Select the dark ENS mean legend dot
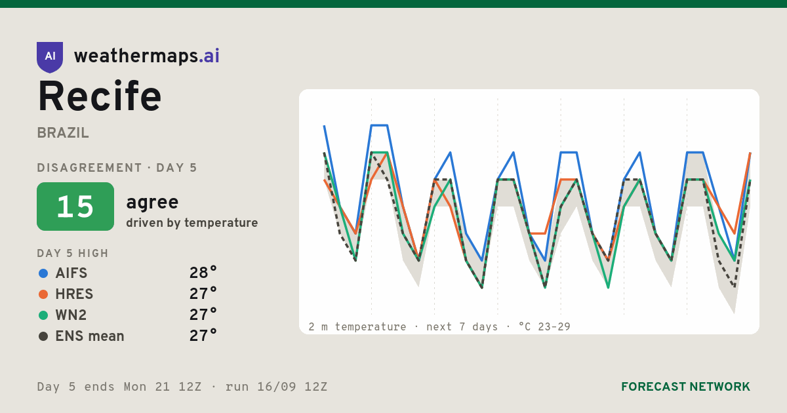This screenshot has width=787, height=413. pos(43,336)
